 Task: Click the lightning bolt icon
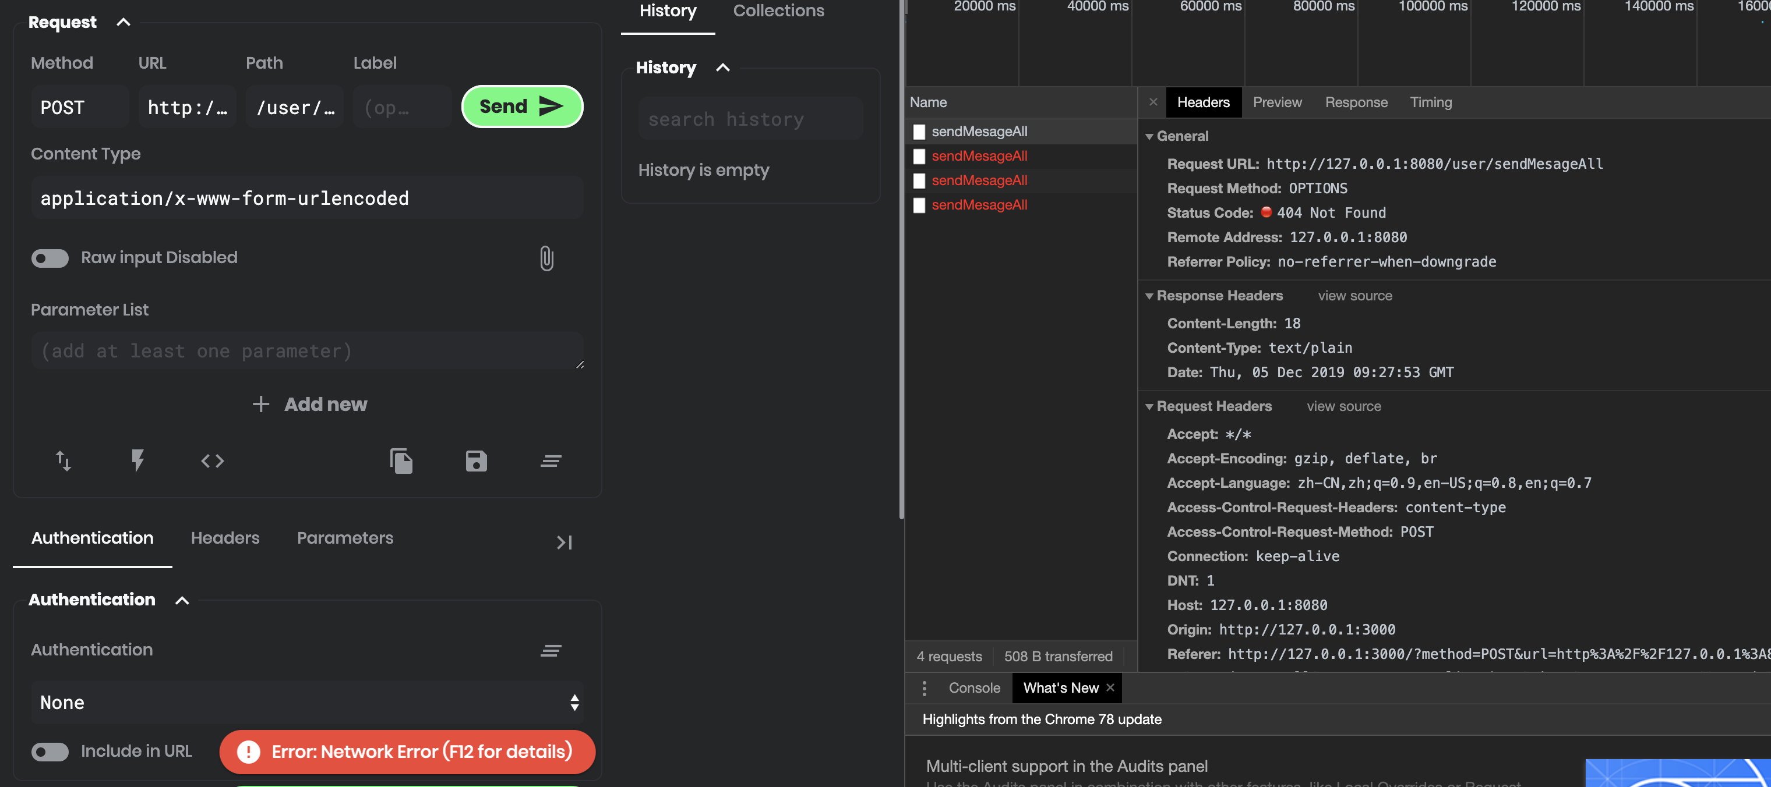137,461
